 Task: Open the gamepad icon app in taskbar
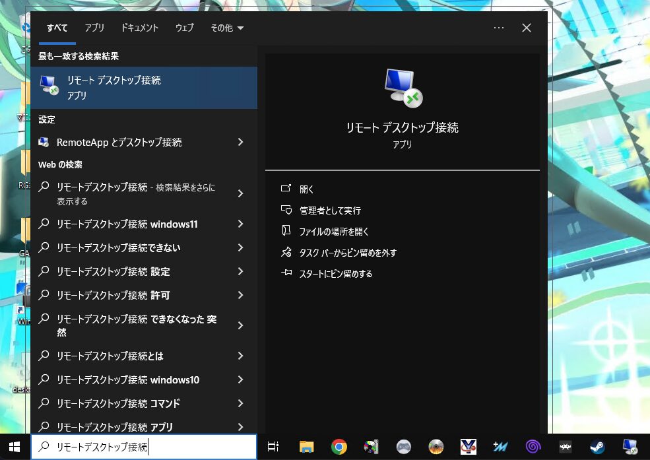[403, 447]
